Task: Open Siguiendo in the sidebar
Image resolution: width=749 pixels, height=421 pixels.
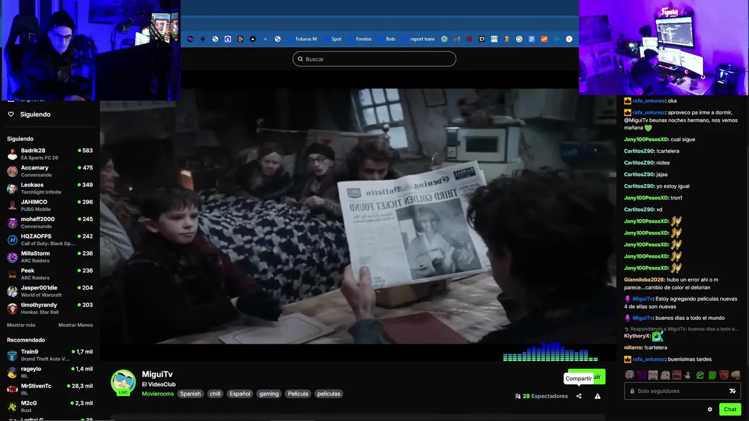Action: pos(35,115)
